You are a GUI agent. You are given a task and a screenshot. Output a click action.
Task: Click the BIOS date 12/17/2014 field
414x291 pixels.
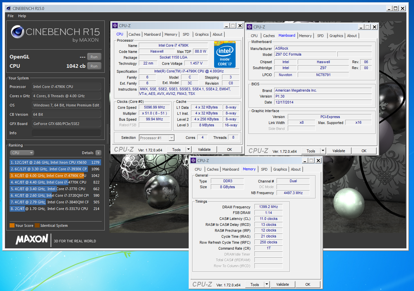coord(323,102)
